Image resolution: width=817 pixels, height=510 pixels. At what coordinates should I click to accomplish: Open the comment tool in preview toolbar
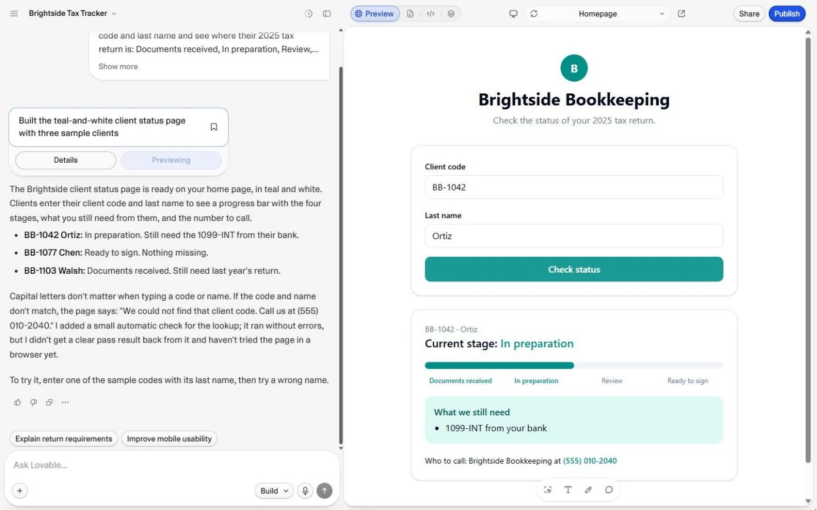pyautogui.click(x=609, y=489)
